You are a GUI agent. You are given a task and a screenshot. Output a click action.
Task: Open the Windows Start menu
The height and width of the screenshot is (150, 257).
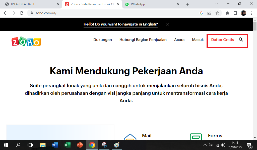pos(6,145)
